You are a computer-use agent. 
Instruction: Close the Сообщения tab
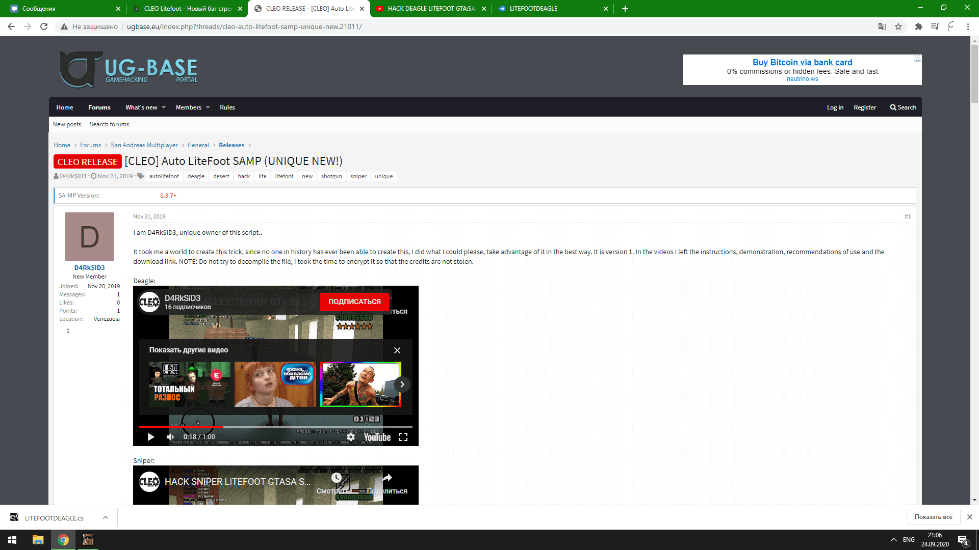click(x=118, y=9)
